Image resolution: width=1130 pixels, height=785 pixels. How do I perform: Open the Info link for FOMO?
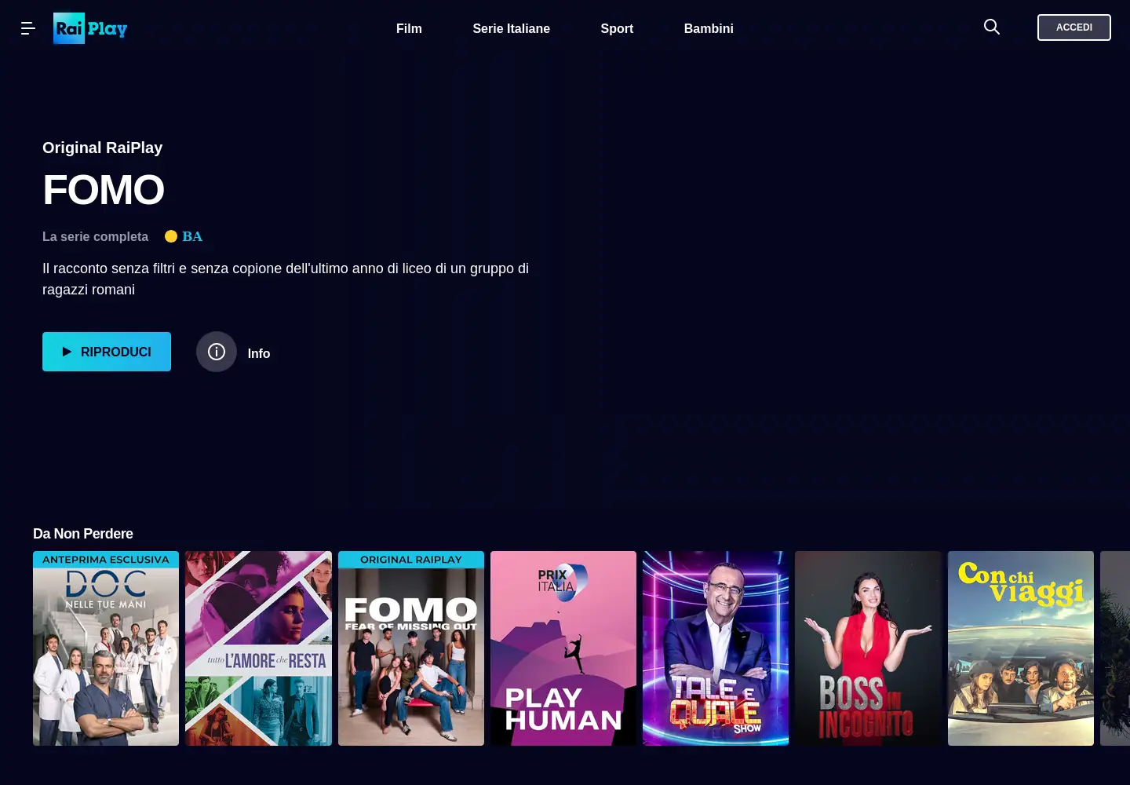[x=259, y=353]
